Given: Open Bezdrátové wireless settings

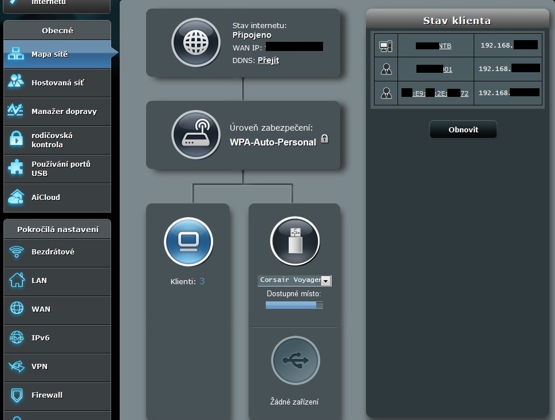Looking at the screenshot, I should [x=53, y=252].
